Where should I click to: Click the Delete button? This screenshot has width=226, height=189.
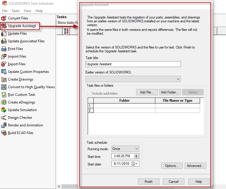click(x=193, y=92)
